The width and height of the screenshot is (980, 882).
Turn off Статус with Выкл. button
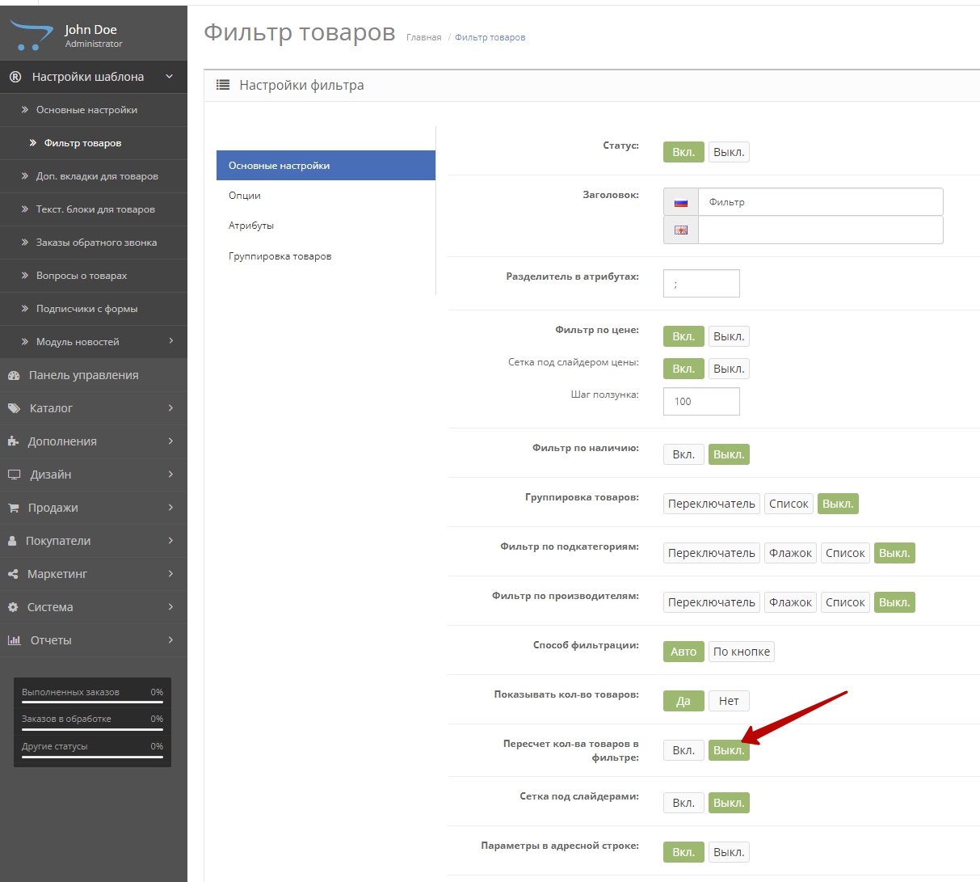pos(728,152)
